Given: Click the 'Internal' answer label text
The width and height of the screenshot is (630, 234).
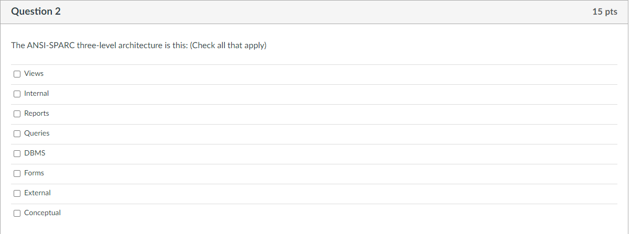Looking at the screenshot, I should [x=37, y=94].
